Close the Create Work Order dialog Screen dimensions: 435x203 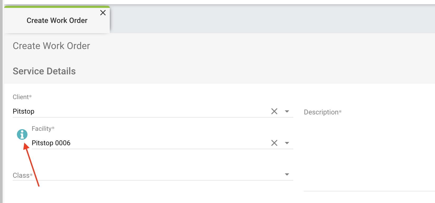pyautogui.click(x=103, y=12)
